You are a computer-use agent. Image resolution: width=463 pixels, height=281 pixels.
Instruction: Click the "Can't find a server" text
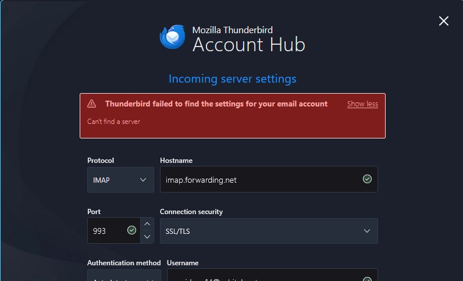113,122
